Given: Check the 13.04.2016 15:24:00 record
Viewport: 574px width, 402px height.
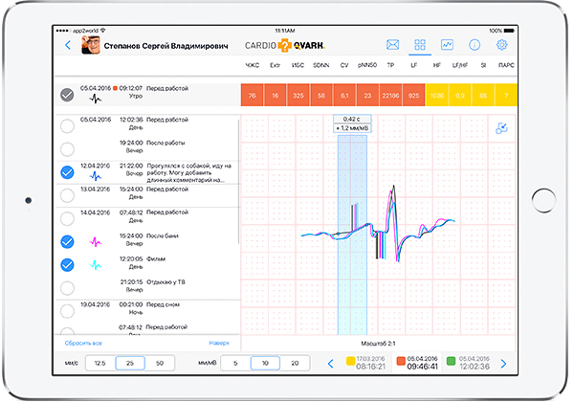Looking at the screenshot, I should (67, 195).
